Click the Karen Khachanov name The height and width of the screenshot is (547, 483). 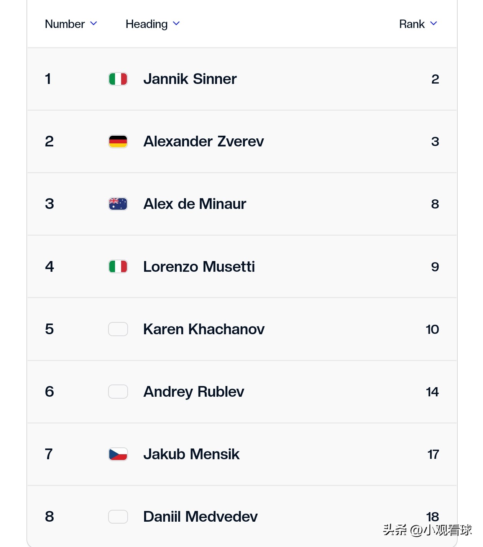204,329
